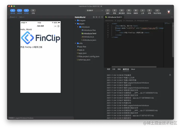Screen dimensions: 181x129
Task: Click code line 3 with image tag
Action: (x=139, y=28)
